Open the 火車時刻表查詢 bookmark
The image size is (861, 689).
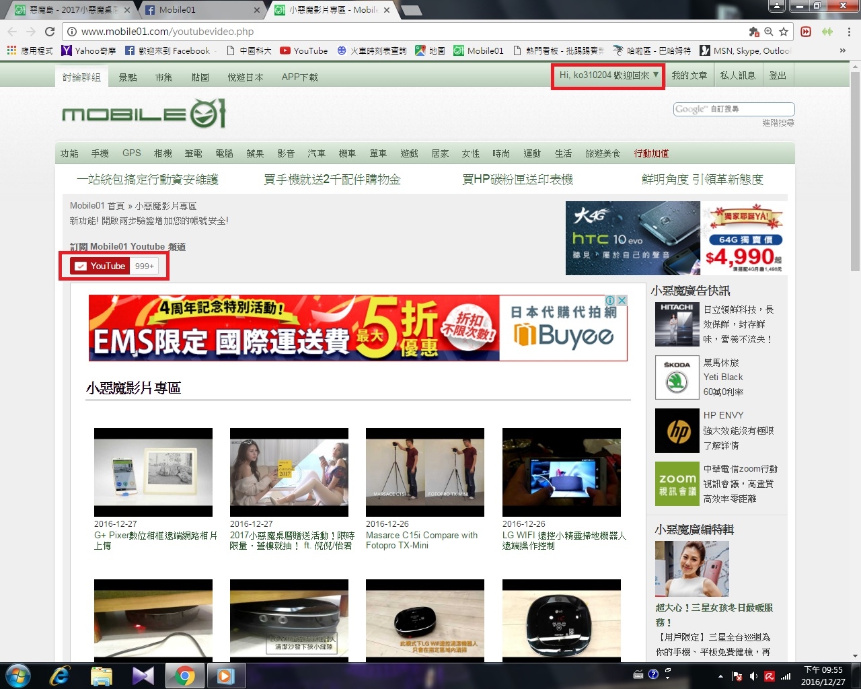click(x=372, y=50)
